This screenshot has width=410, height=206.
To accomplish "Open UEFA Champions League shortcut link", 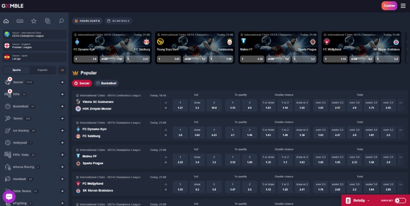I will click(35, 35).
